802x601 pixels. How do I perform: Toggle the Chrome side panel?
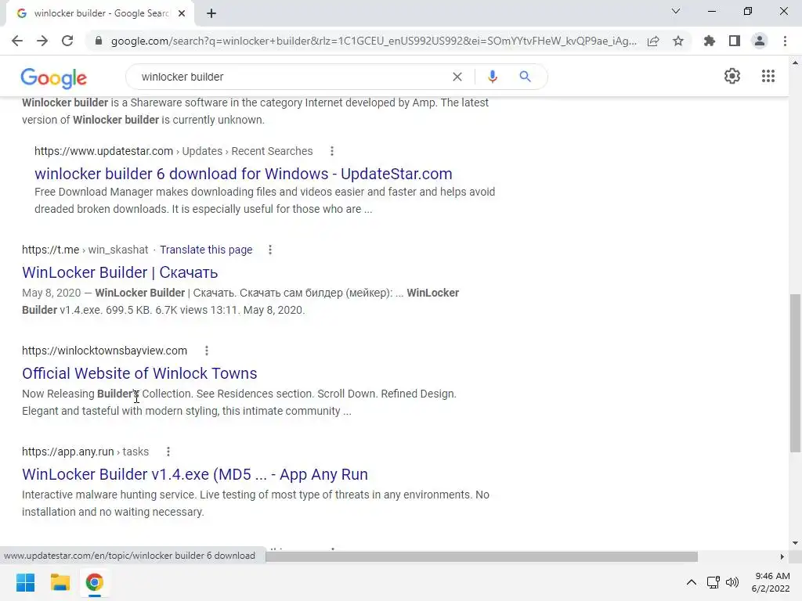735,41
